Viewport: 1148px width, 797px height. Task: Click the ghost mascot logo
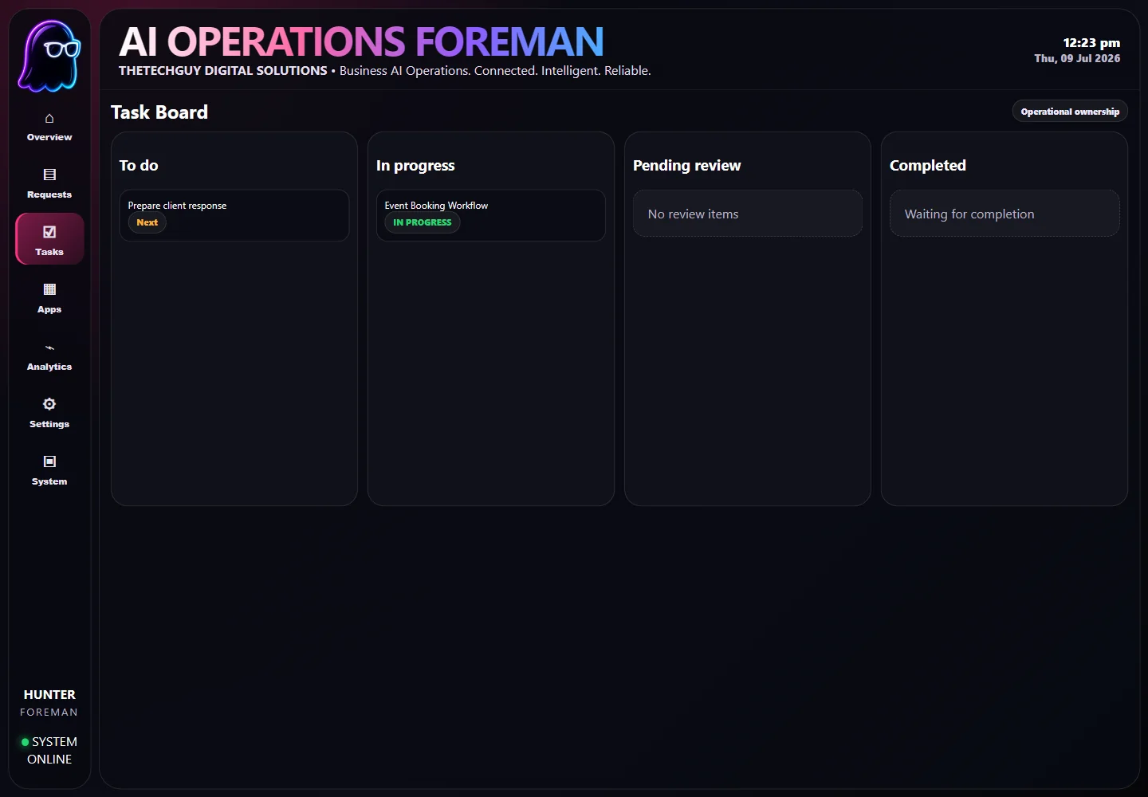click(x=49, y=55)
